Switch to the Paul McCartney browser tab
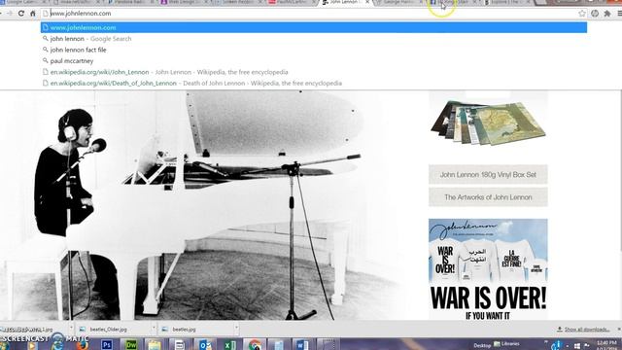 292,2
